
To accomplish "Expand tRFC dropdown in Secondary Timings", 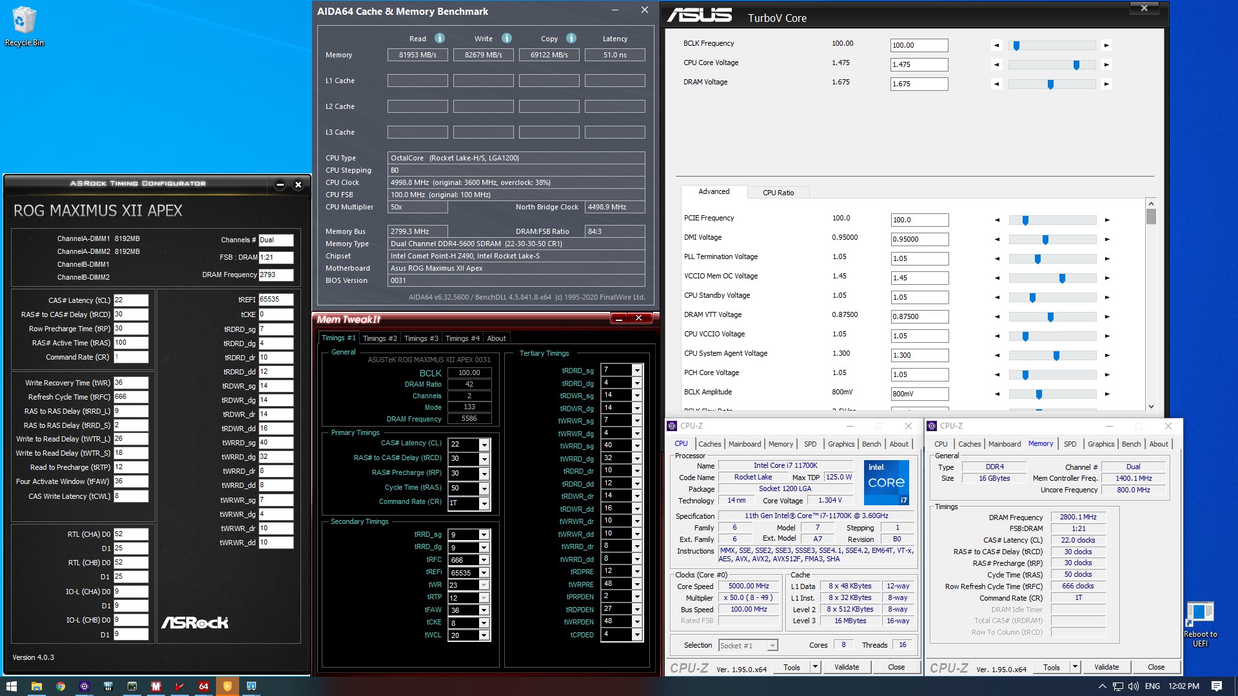I will point(484,561).
